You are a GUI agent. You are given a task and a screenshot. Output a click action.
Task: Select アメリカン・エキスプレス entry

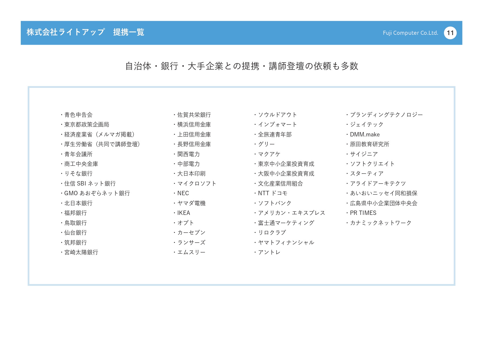290,213
